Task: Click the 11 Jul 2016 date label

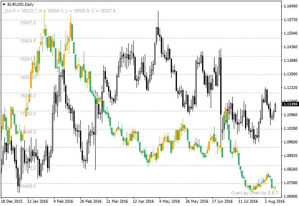Action: coord(248,201)
